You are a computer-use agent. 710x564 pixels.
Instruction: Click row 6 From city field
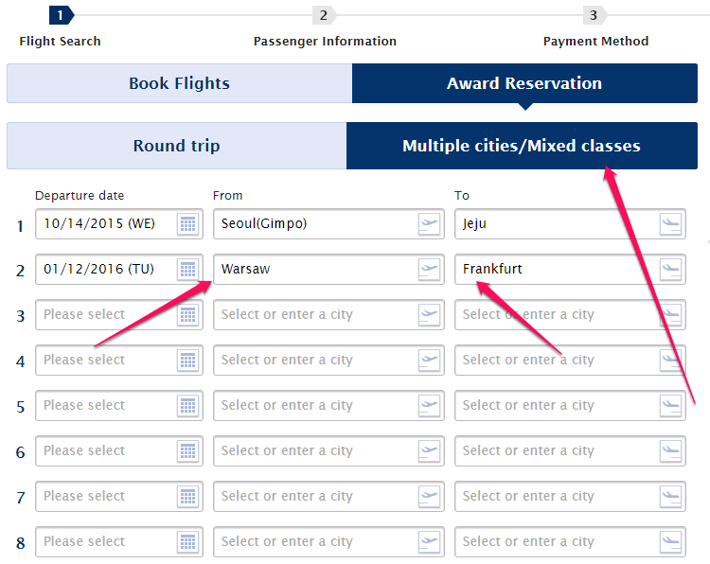click(328, 451)
